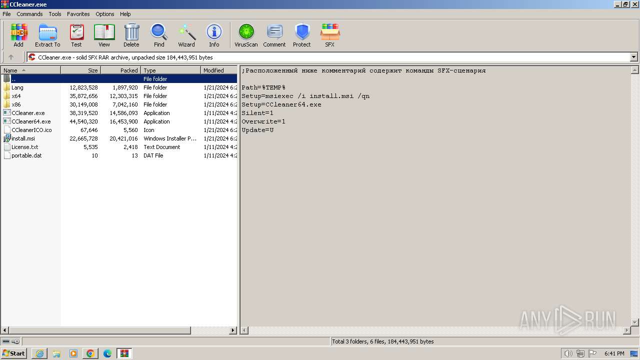Click the Setup=CCleaner64.exe comment line
This screenshot has height=360, width=640.
pos(281,104)
